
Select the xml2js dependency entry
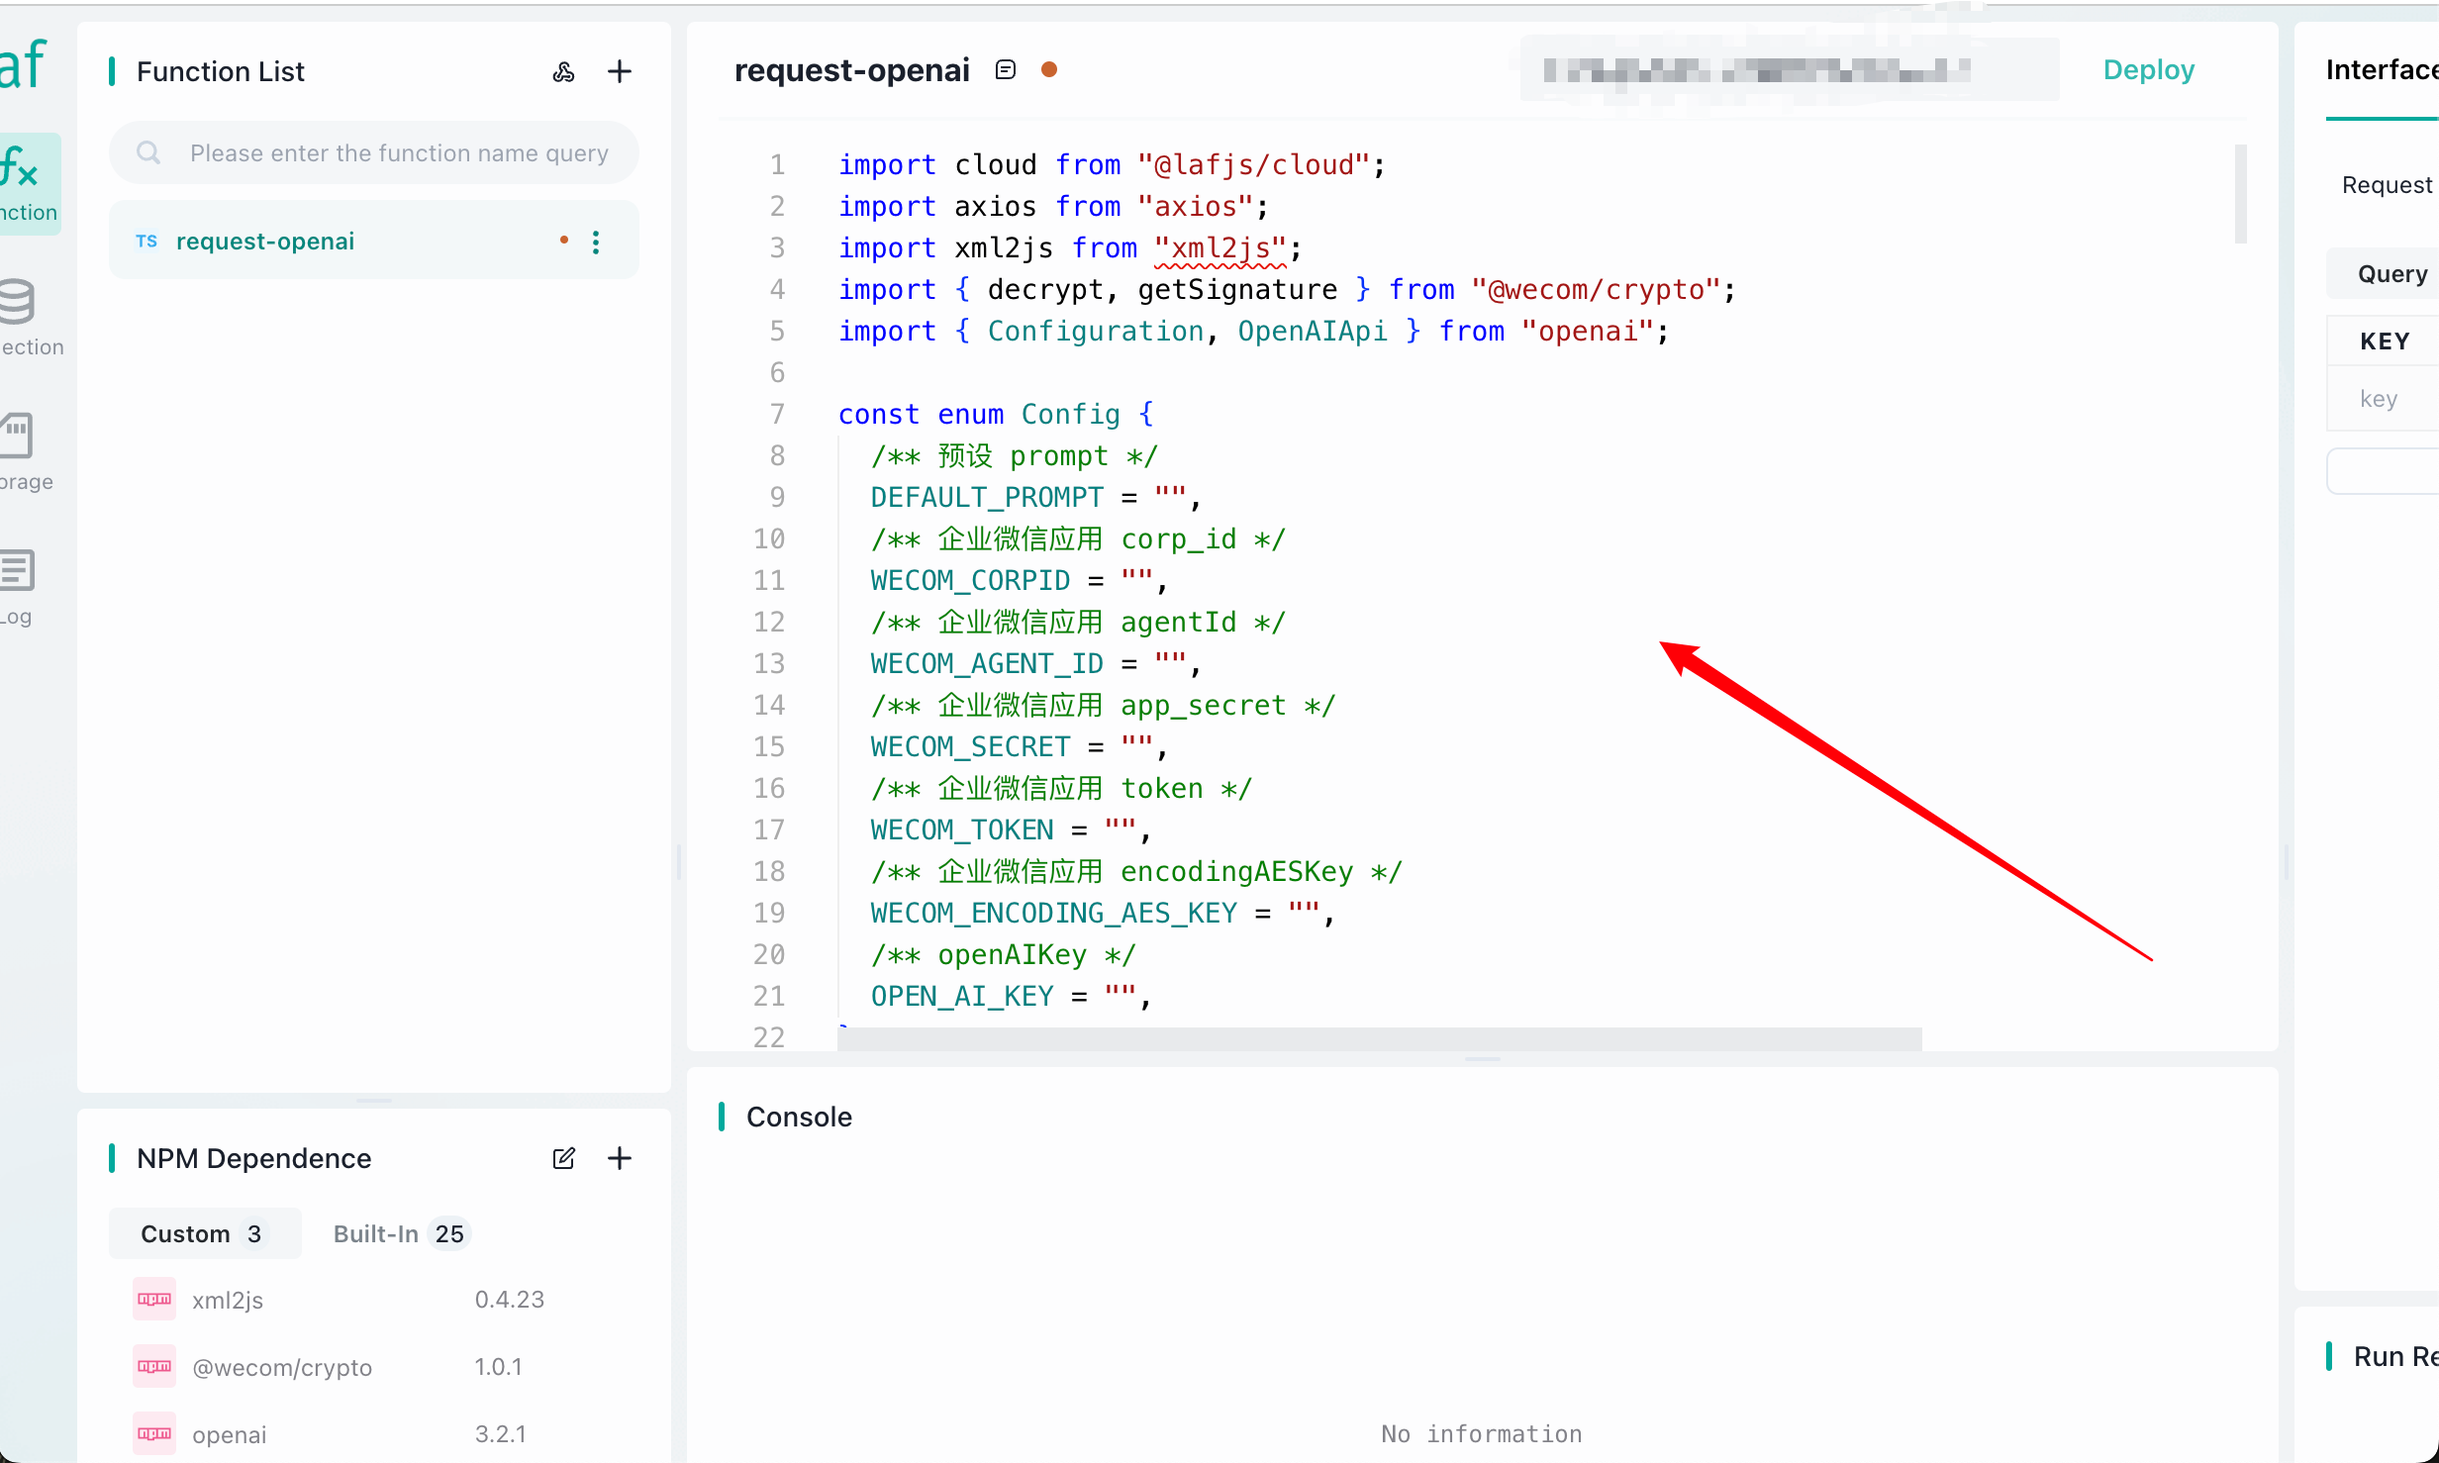[x=229, y=1300]
